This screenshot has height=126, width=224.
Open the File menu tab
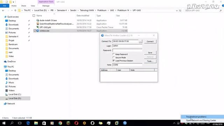(5, 6)
